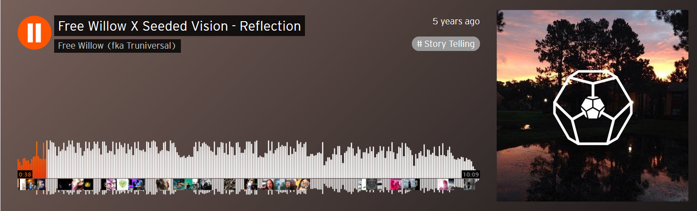Viewport: 697px width, 211px height.
Task: Click the green heart commenter avatar
Action: 123,184
